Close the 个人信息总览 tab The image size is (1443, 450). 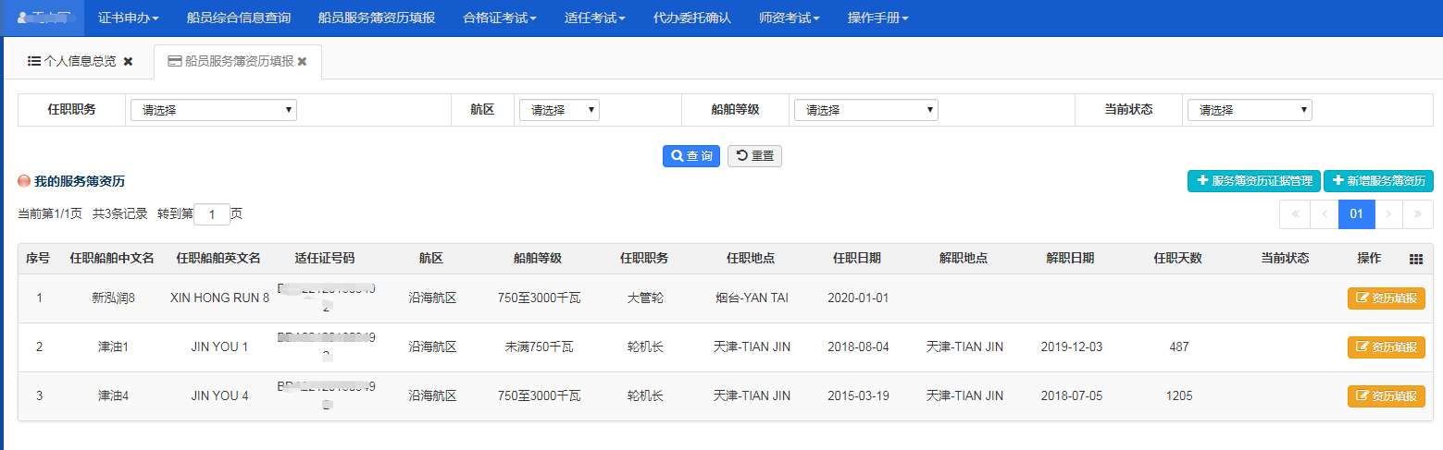click(x=129, y=61)
